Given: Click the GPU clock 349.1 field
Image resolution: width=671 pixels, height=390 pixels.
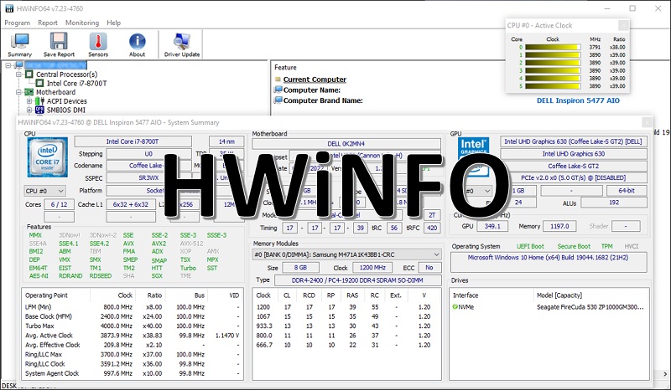Looking at the screenshot, I should (492, 226).
